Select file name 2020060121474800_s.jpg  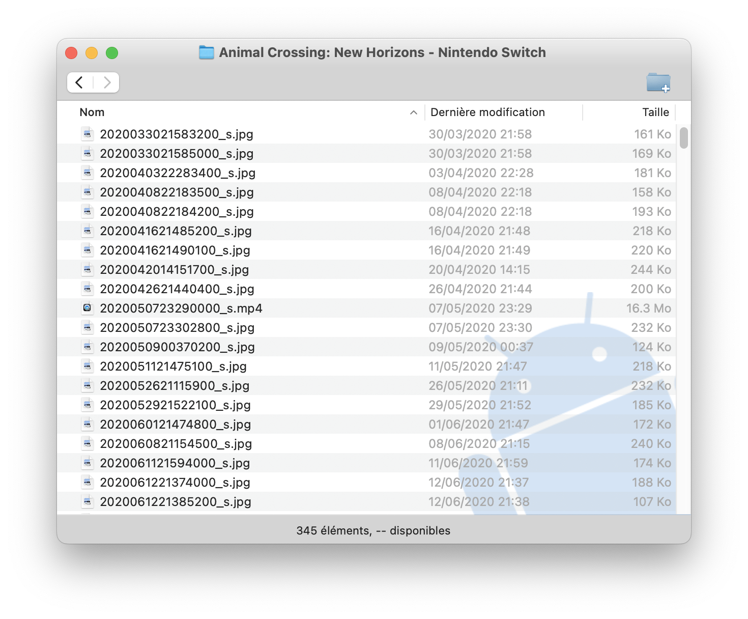[175, 425]
